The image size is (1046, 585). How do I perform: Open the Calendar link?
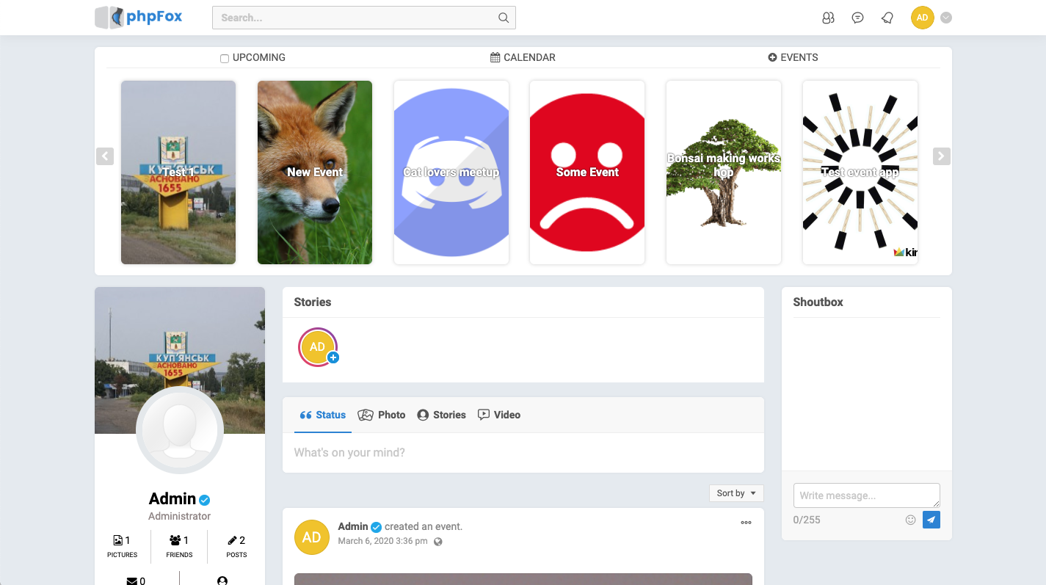point(523,57)
